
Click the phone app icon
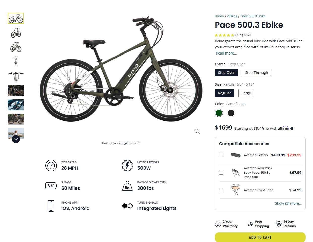click(51, 206)
